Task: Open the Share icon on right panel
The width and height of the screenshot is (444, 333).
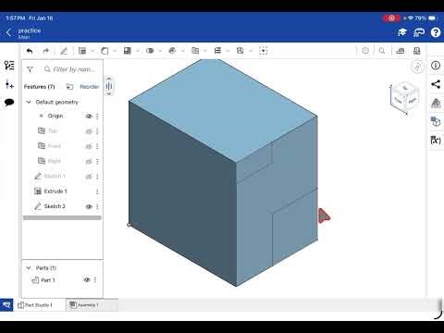Action: point(436,84)
